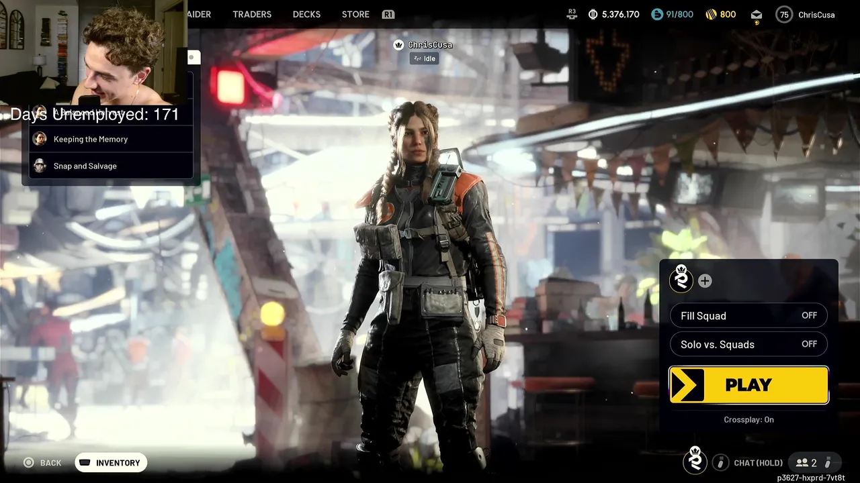Switch to the Decks tab
Screen dimensions: 860x483
(x=306, y=14)
